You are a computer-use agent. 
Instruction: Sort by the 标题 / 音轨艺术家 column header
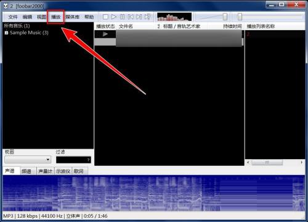tap(182, 27)
